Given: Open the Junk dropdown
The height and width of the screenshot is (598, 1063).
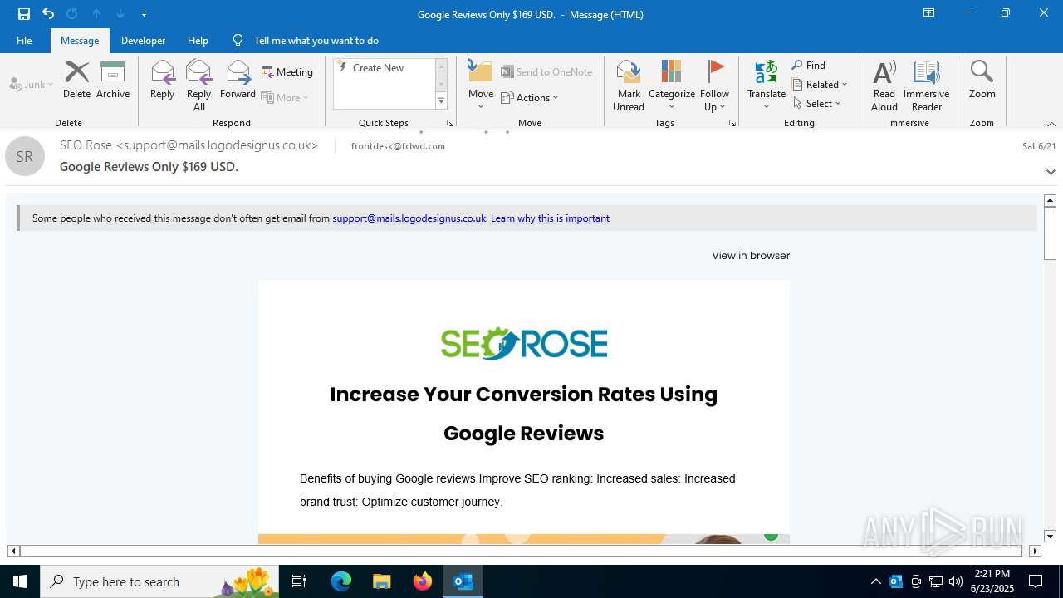Looking at the screenshot, I should pos(32,84).
